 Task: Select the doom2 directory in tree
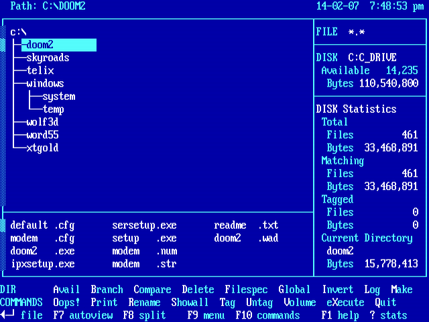[x=40, y=45]
